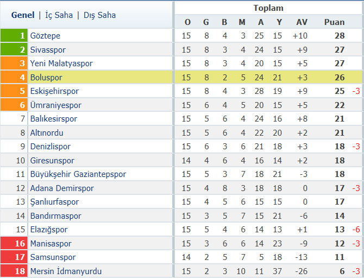Select Giresunspor from the standings
Viewport: 364px width, 279px height.
point(52,161)
